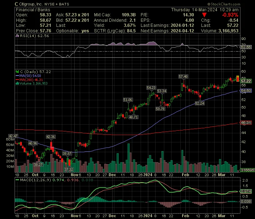Click the 51.06 price label

coord(128,100)
